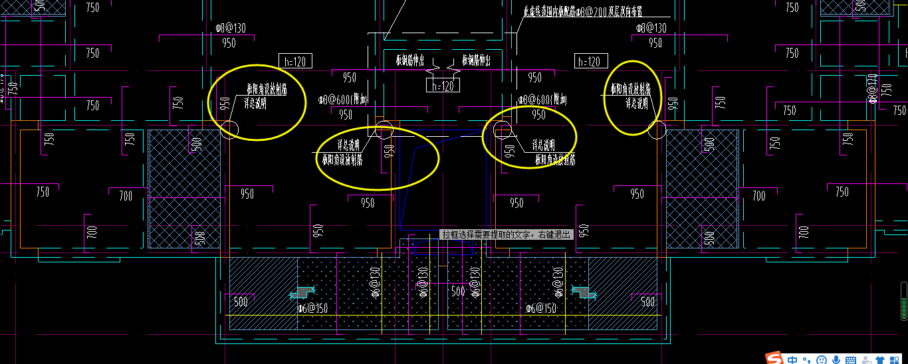The height and width of the screenshot is (364, 908).
Task: Open the emoji panel in Sogou toolbar
Action: tap(822, 360)
